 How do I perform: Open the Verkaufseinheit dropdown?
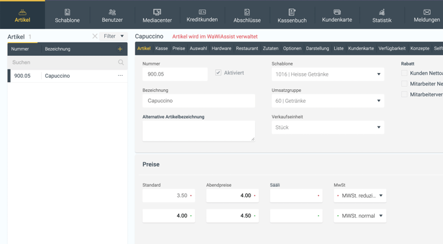click(328, 127)
